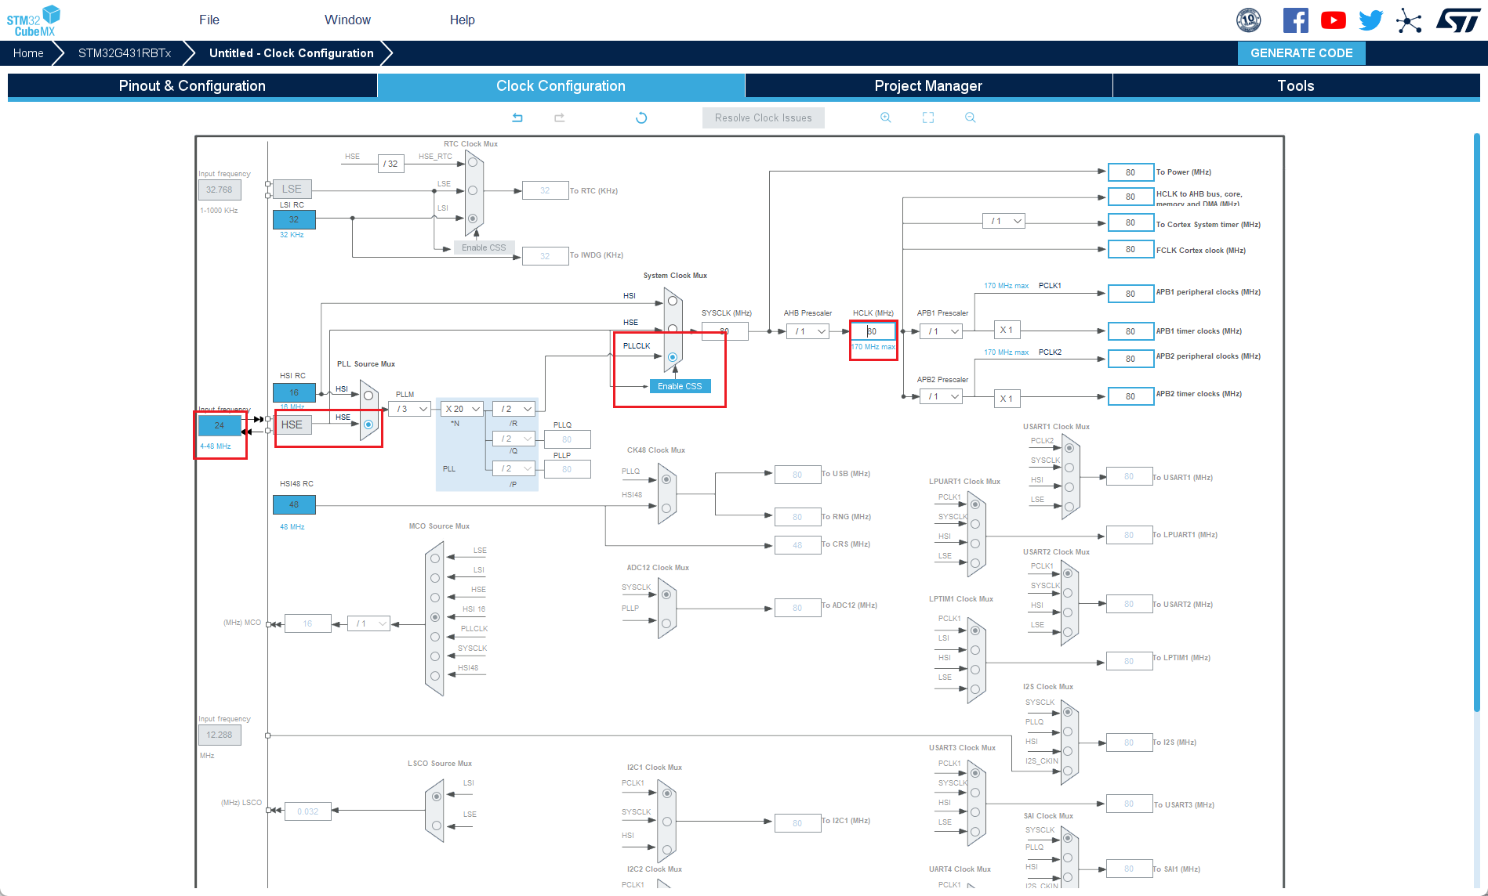The image size is (1488, 896).
Task: Click the vertical scrollbar
Action: (1476, 423)
